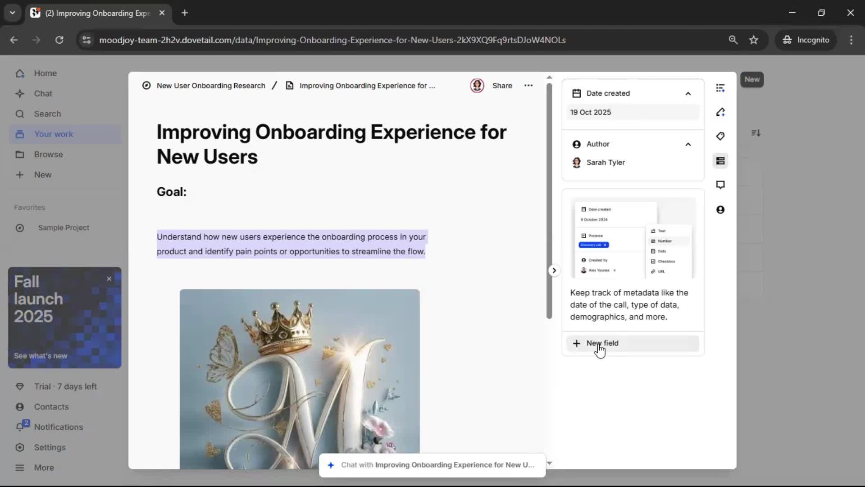This screenshot has width=865, height=487.
Task: Click the crowned letter M image
Action: coord(299,379)
